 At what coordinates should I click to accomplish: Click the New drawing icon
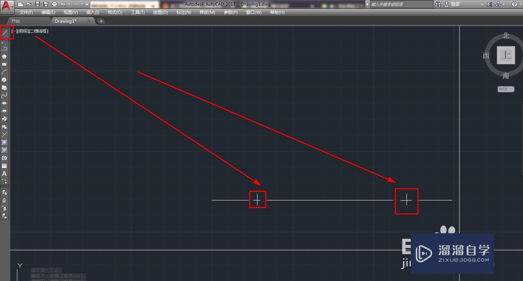coord(21,4)
